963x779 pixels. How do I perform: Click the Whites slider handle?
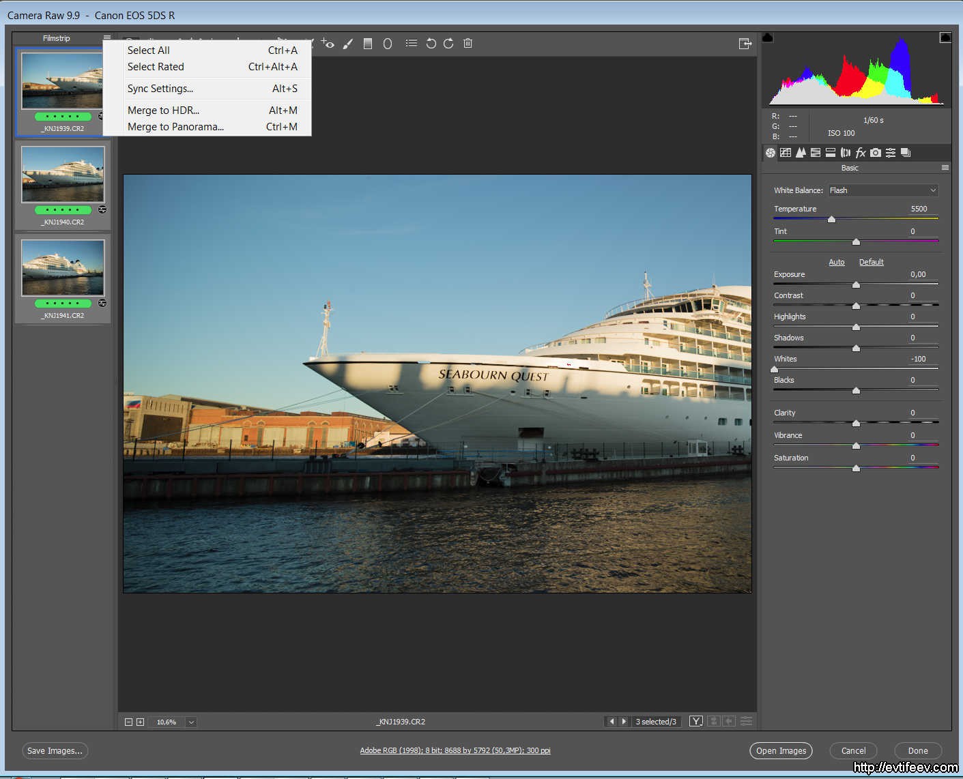(774, 369)
